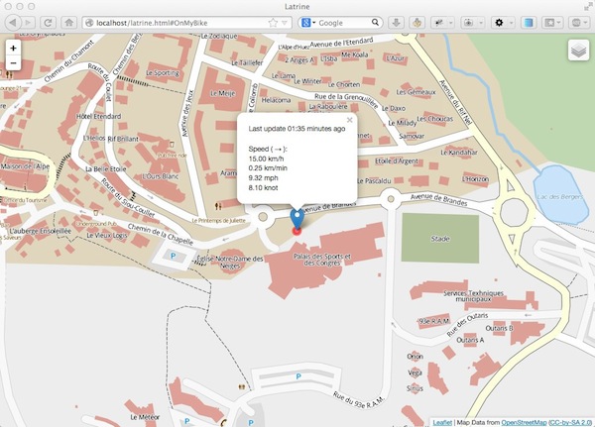The height and width of the screenshot is (427, 595).
Task: Open the URL history dropdown arrow
Action: coord(285,23)
